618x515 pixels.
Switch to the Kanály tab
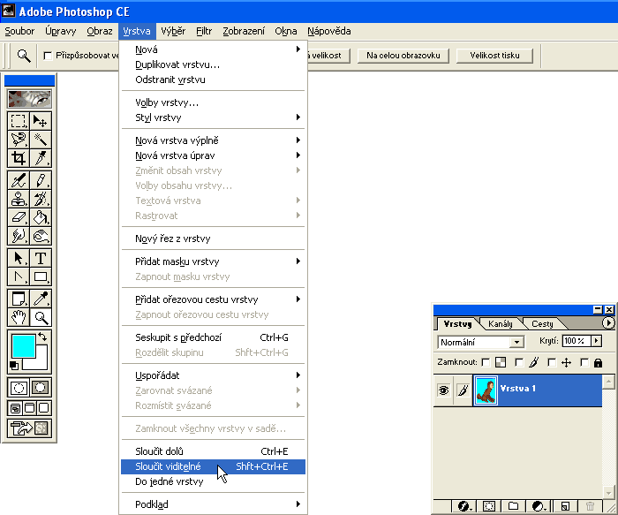pyautogui.click(x=501, y=323)
